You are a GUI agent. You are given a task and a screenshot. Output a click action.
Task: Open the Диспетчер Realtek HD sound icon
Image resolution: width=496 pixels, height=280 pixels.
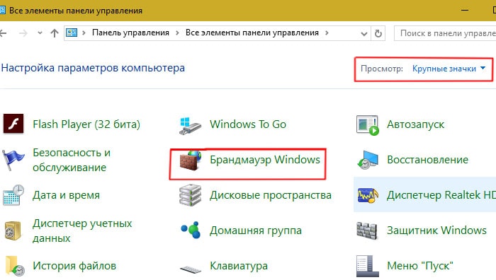[x=368, y=196]
